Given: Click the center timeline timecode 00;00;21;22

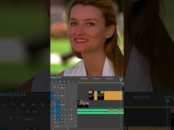Looking at the screenshot, I should [x=56, y=77].
